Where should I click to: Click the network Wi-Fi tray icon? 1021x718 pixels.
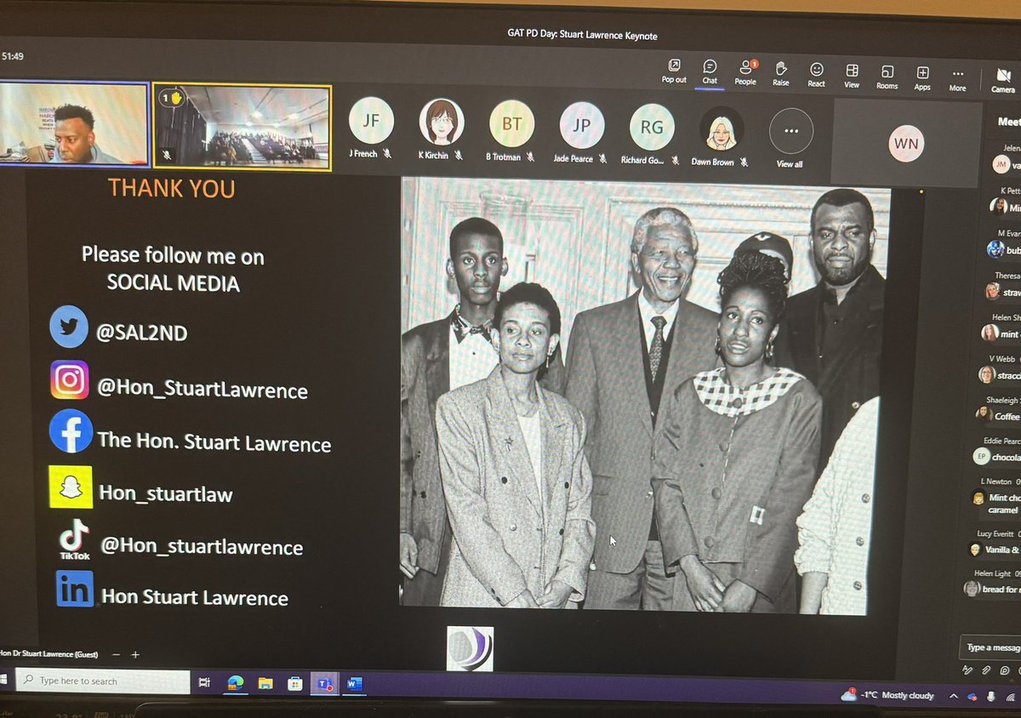(x=1009, y=696)
